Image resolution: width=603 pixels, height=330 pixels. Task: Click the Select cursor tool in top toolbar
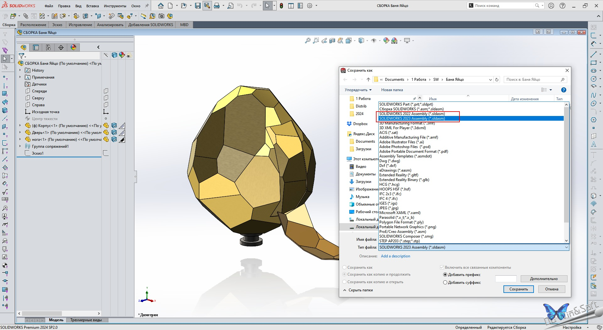[x=267, y=6]
